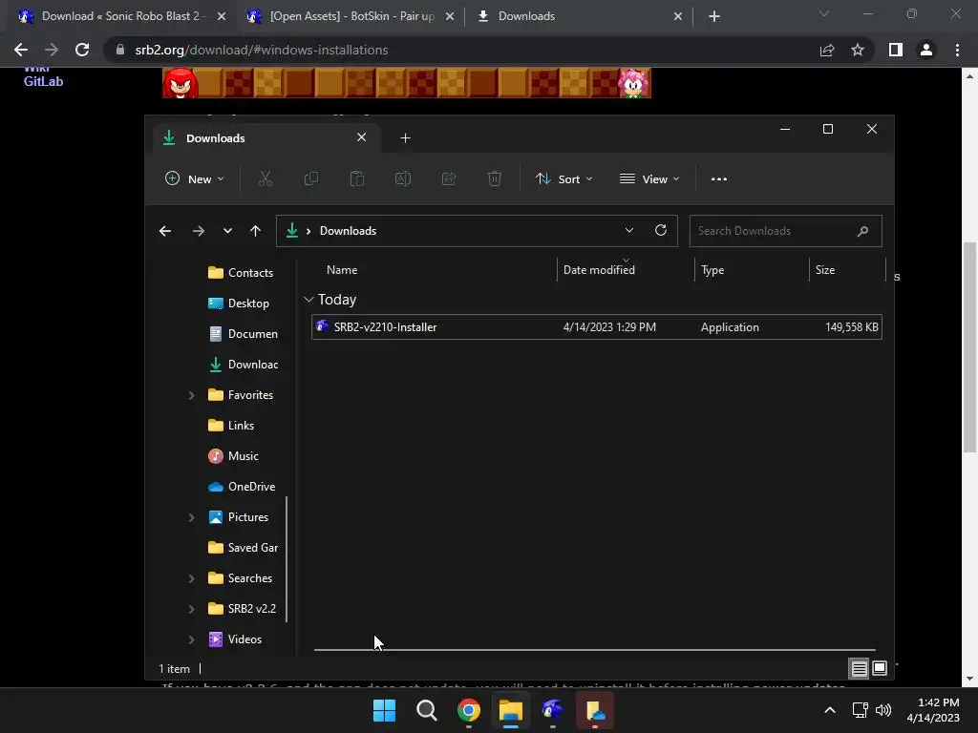
Task: Sort by Name column header
Action: [x=342, y=270]
